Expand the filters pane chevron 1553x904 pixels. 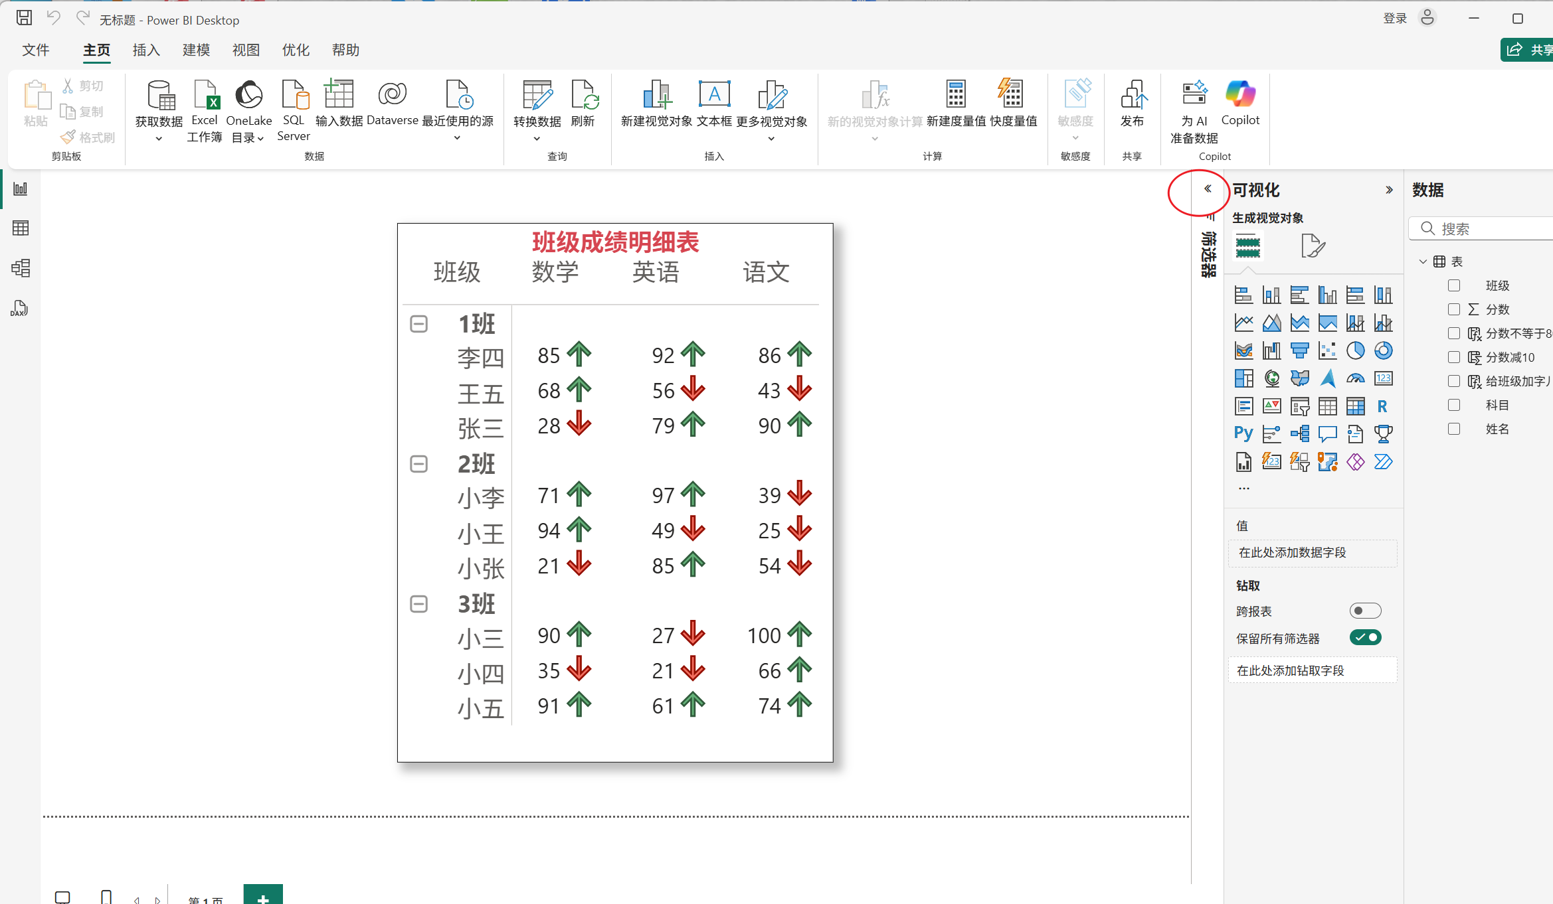pos(1208,189)
